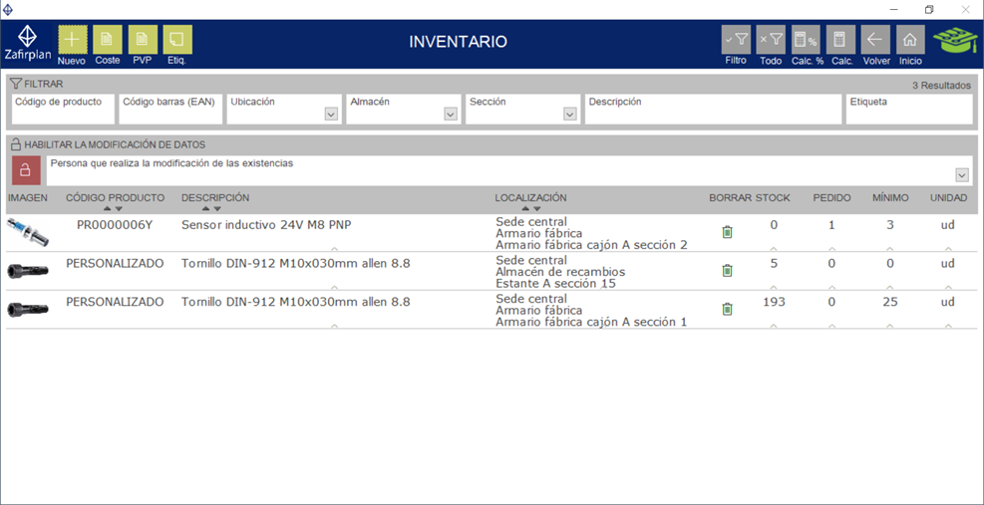Image resolution: width=984 pixels, height=505 pixels.
Task: Expand the Ubicación dropdown
Action: [331, 115]
